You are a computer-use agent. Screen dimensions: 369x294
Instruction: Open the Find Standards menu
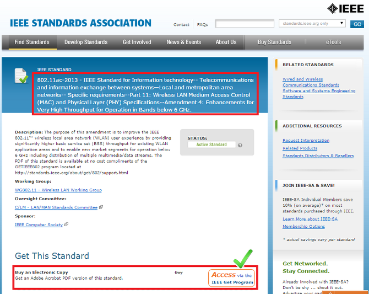coord(32,42)
